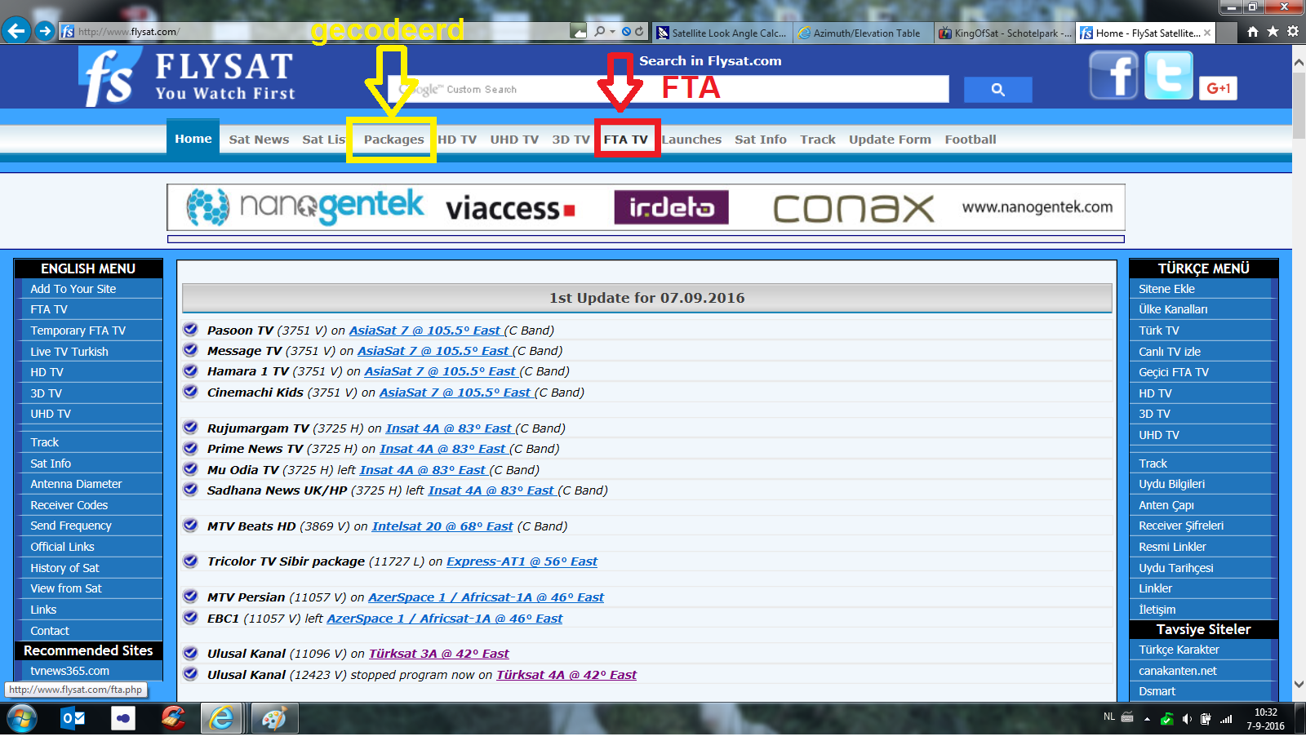Open Türksat 3A @ 42° East link
Image resolution: width=1306 pixels, height=741 pixels.
[438, 654]
